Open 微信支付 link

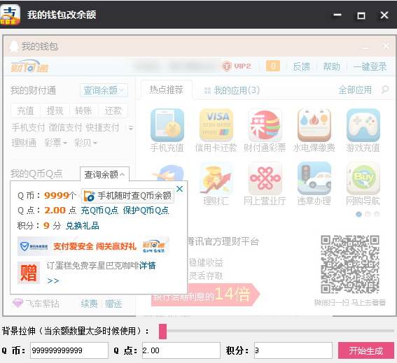(x=65, y=127)
